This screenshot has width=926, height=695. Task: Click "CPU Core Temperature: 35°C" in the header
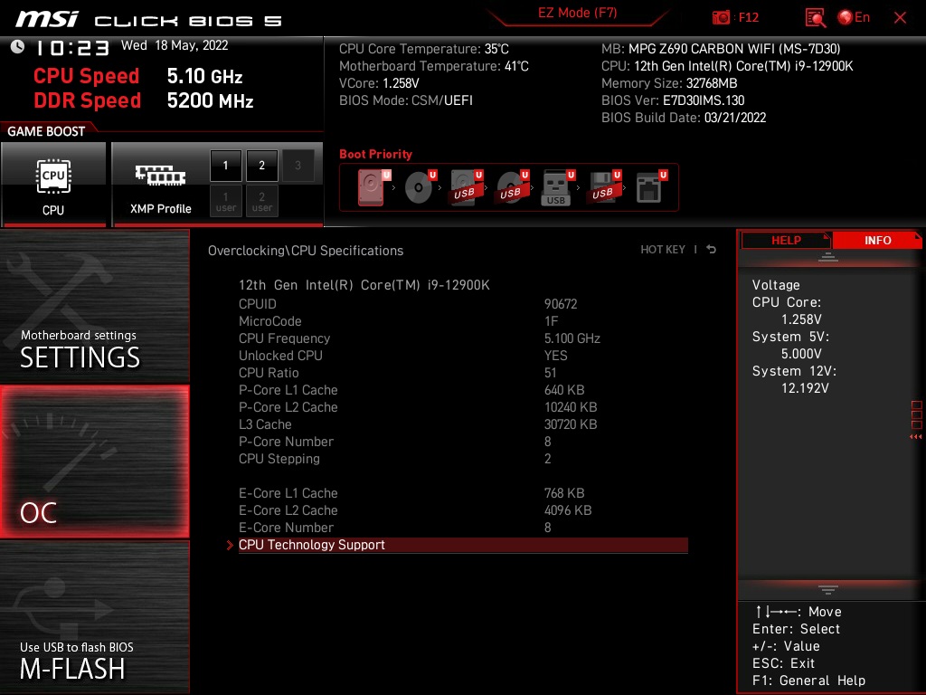424,49
